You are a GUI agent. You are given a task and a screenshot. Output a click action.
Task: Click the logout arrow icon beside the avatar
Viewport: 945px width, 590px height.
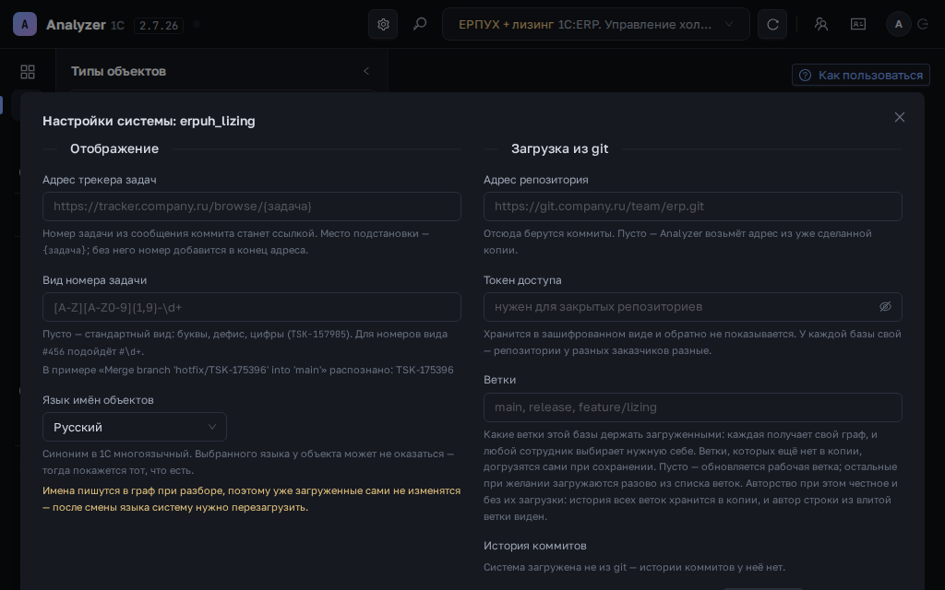click(x=923, y=24)
